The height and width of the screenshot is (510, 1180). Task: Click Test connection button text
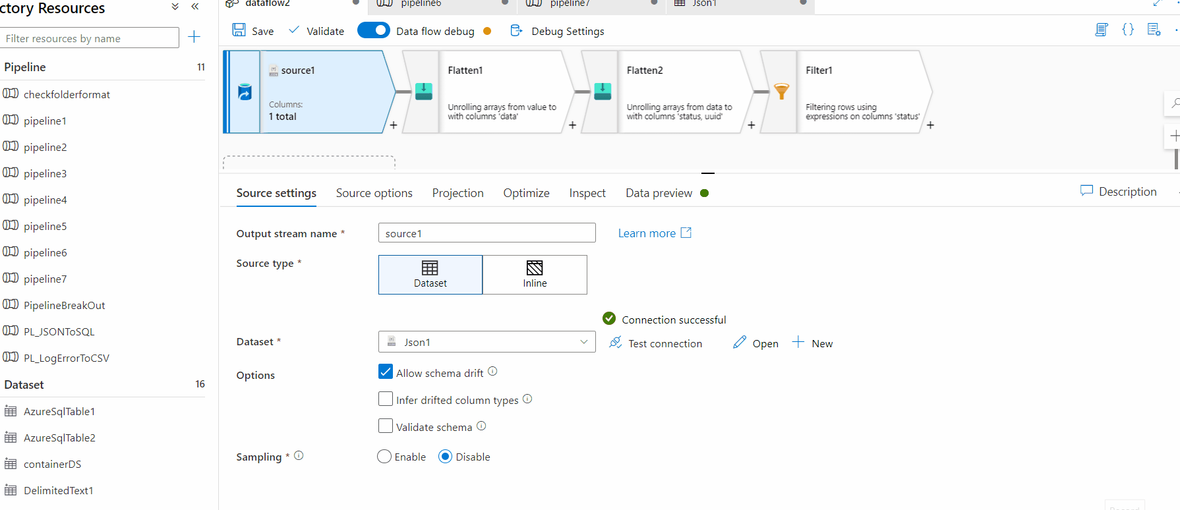[665, 343]
